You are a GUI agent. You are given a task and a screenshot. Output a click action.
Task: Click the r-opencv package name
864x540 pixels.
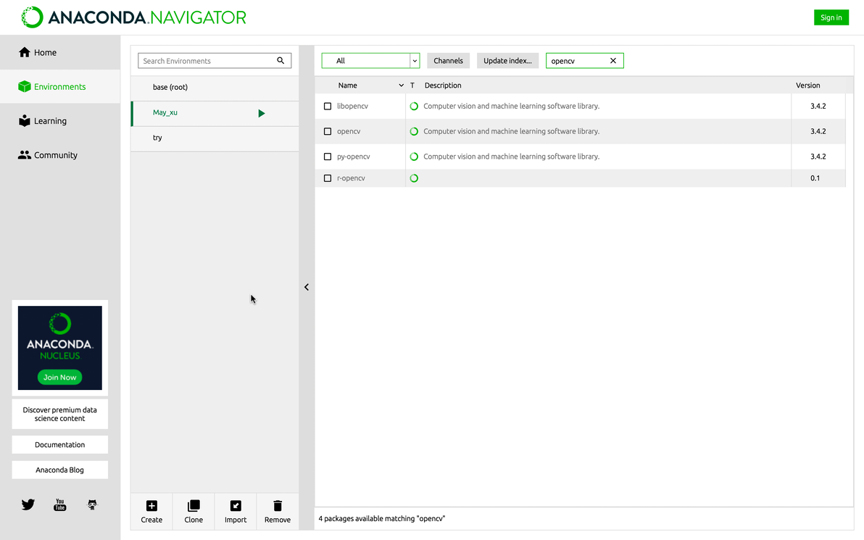(350, 178)
